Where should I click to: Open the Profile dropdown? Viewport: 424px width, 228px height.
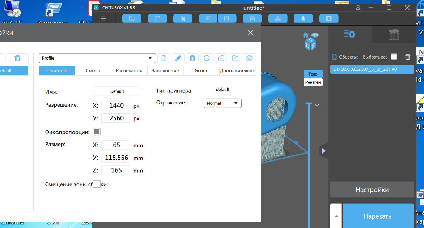coord(97,58)
